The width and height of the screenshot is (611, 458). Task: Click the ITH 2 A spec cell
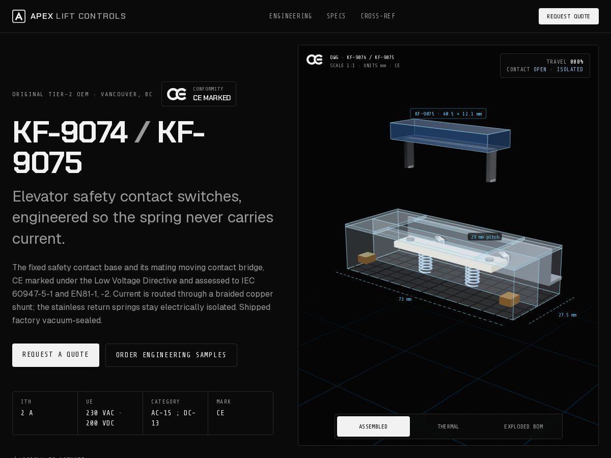click(x=45, y=413)
